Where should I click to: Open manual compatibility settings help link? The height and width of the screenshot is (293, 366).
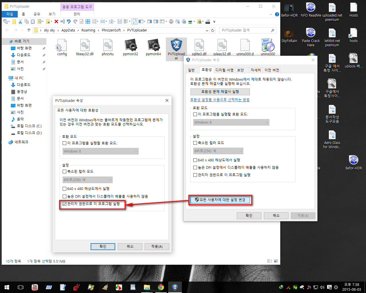pos(220,100)
